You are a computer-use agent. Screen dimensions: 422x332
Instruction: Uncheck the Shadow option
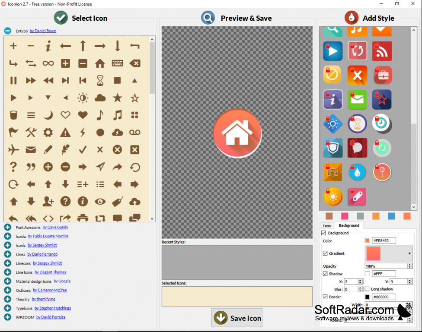coord(325,274)
